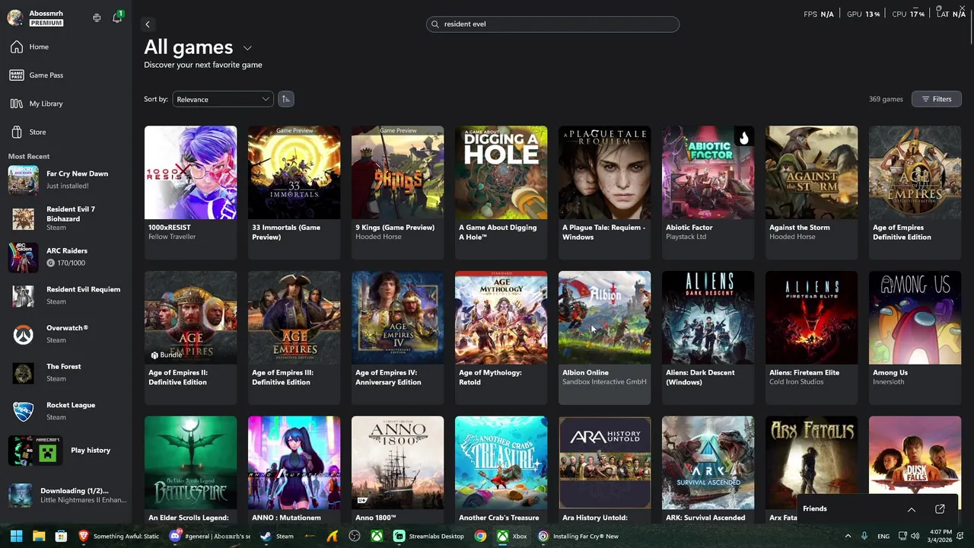
Task: Click the microphone tray icon
Action: tap(864, 537)
